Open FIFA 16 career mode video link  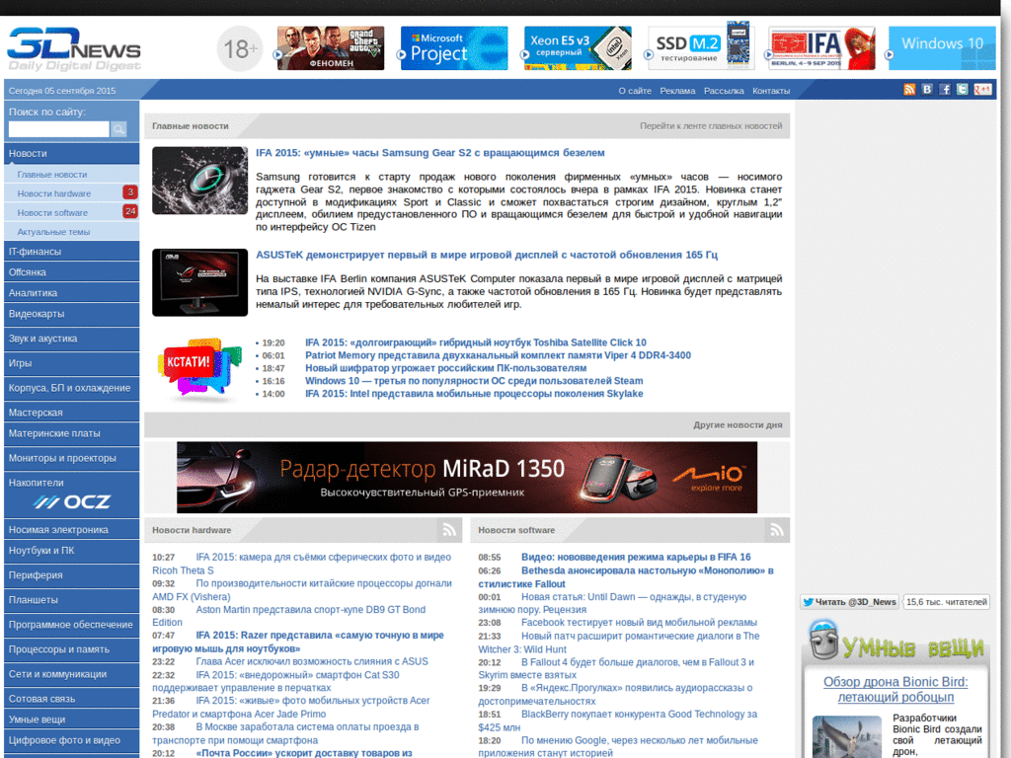(x=636, y=558)
